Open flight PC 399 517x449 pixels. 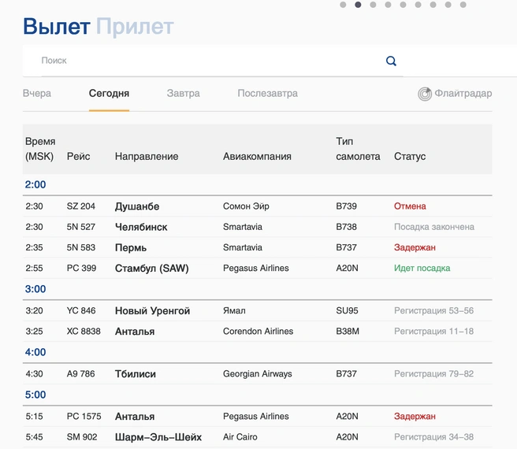coord(81,269)
